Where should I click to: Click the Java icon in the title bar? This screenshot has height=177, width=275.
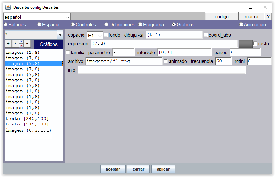click(8, 7)
